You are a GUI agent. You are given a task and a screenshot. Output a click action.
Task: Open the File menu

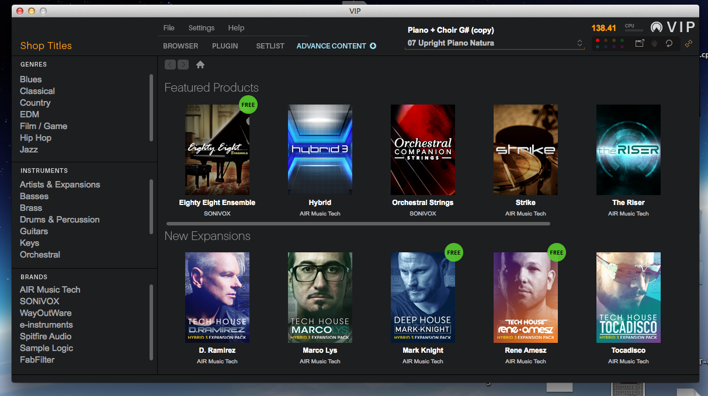pyautogui.click(x=169, y=28)
